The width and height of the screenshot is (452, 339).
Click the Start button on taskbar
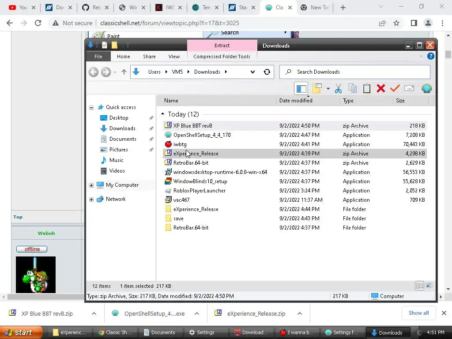click(x=21, y=332)
